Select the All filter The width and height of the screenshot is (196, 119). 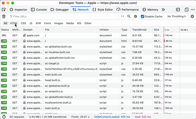[6, 23]
